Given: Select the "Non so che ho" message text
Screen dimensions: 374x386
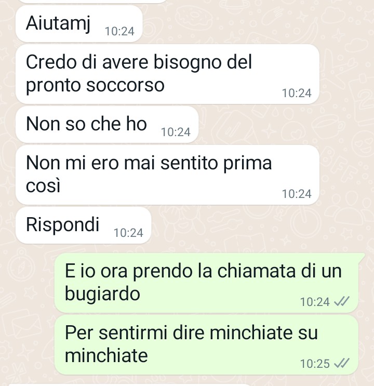Looking at the screenshot, I should click(86, 124).
